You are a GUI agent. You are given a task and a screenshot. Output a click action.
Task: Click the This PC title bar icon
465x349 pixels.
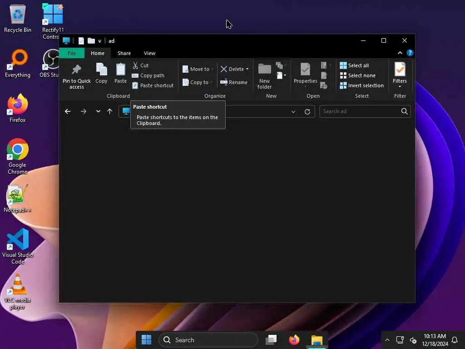click(66, 41)
